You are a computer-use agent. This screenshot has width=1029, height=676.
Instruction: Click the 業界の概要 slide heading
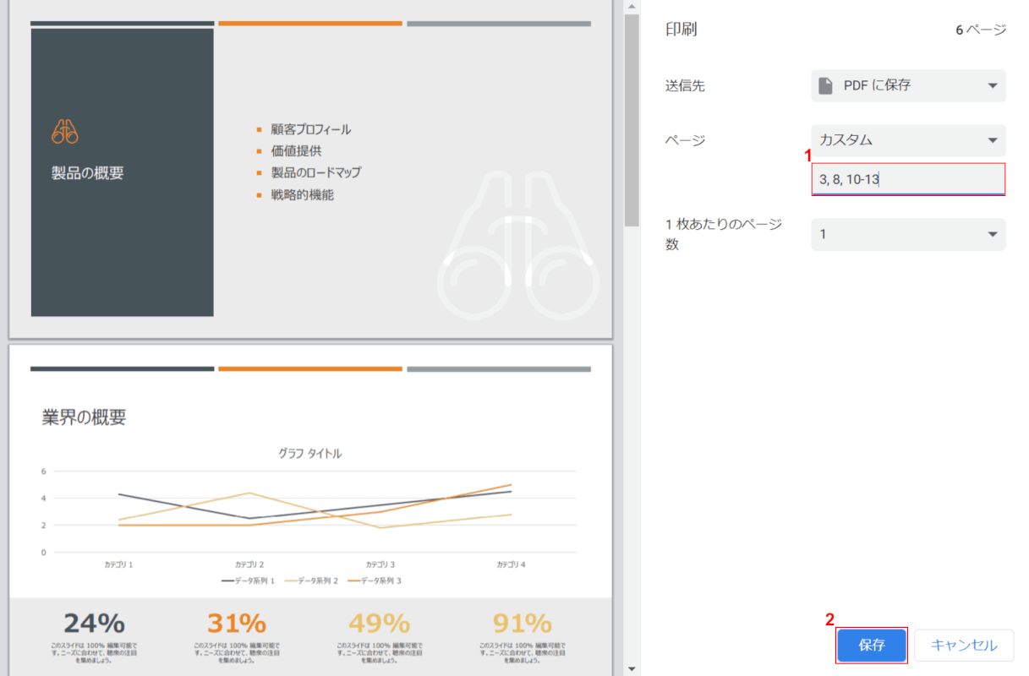(84, 417)
